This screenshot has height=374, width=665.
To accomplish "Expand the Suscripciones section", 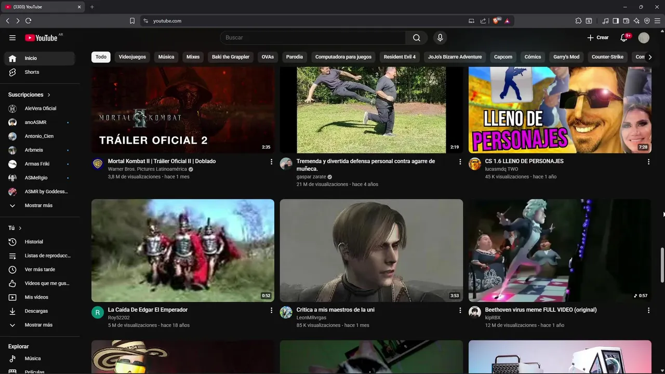I will pos(30,95).
